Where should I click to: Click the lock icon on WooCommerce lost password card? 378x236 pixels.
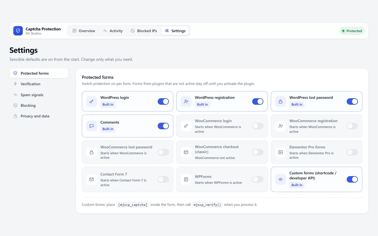(x=92, y=152)
